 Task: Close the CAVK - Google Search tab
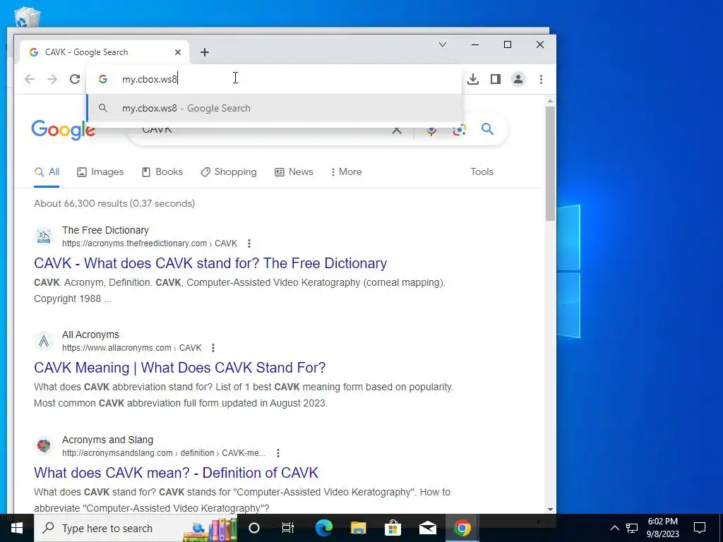point(177,52)
